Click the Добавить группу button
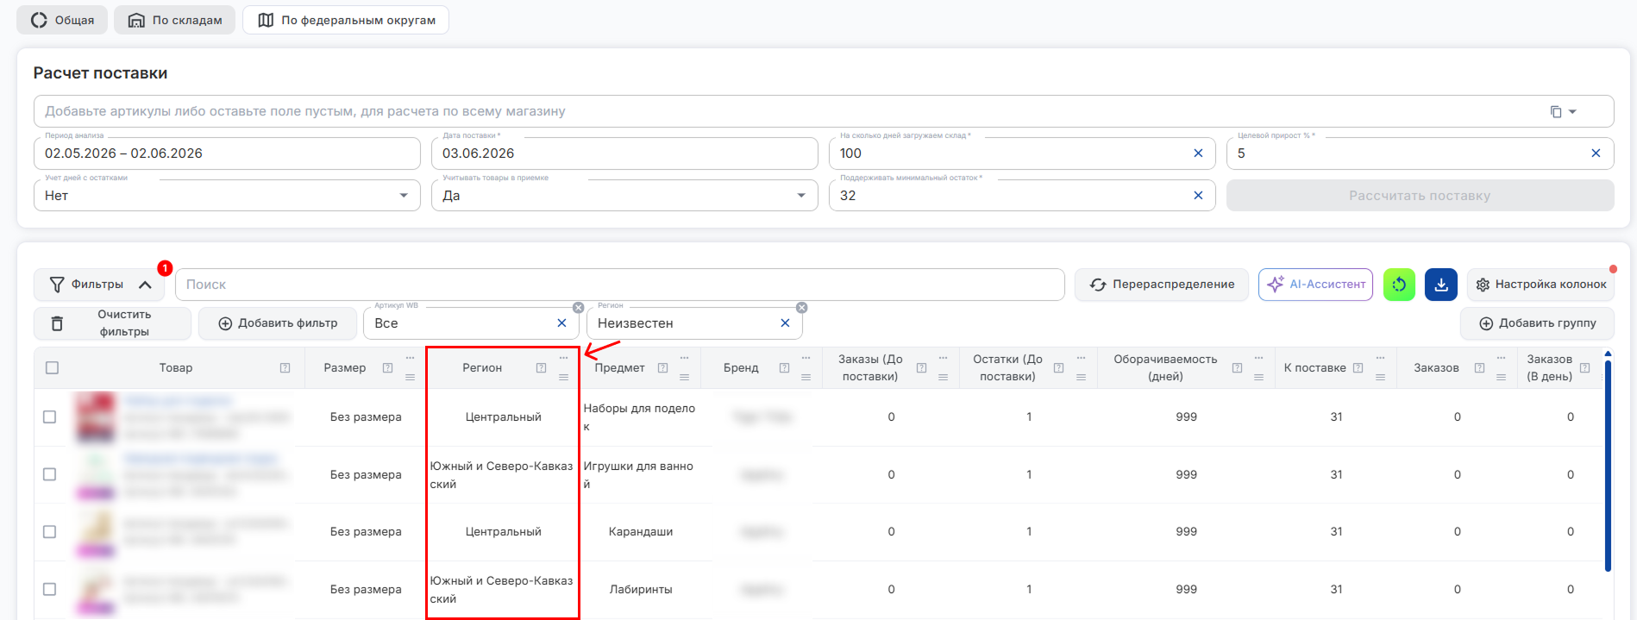The width and height of the screenshot is (1637, 620). tap(1537, 323)
